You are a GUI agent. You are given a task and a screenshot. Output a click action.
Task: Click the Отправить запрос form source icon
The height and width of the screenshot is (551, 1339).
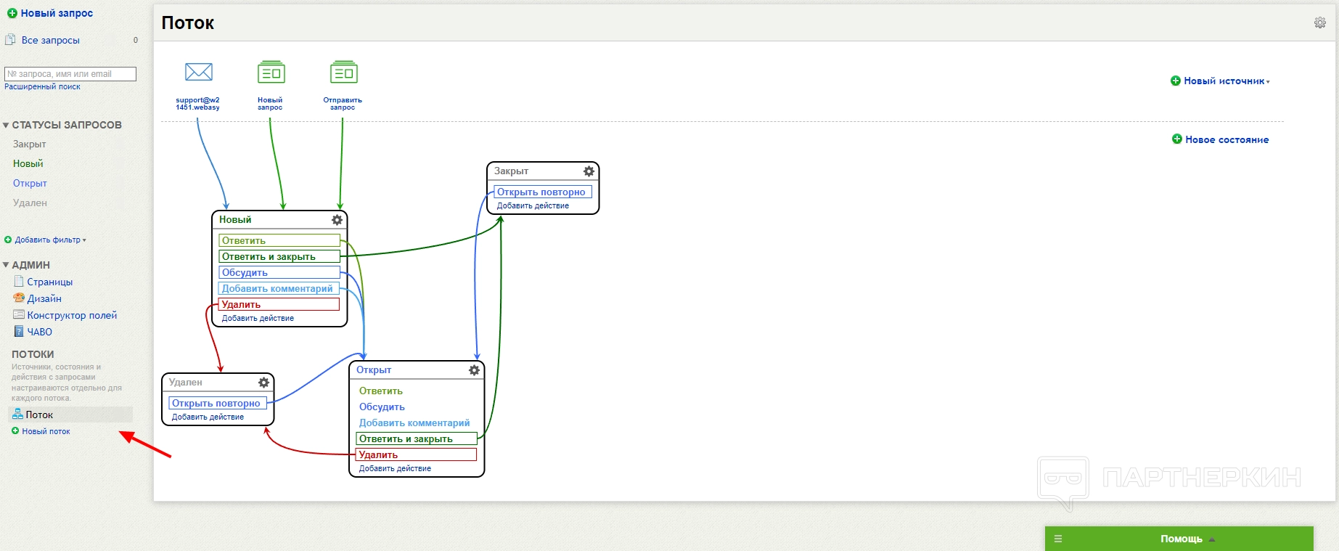click(343, 72)
